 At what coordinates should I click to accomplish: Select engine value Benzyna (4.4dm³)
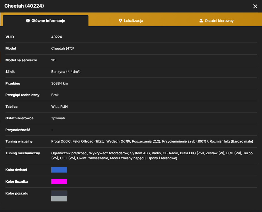66,72
